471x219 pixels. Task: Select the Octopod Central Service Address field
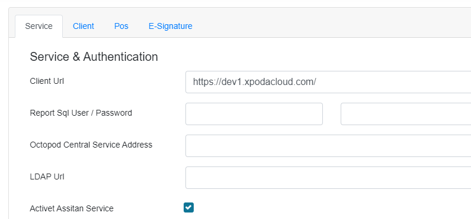click(328, 146)
